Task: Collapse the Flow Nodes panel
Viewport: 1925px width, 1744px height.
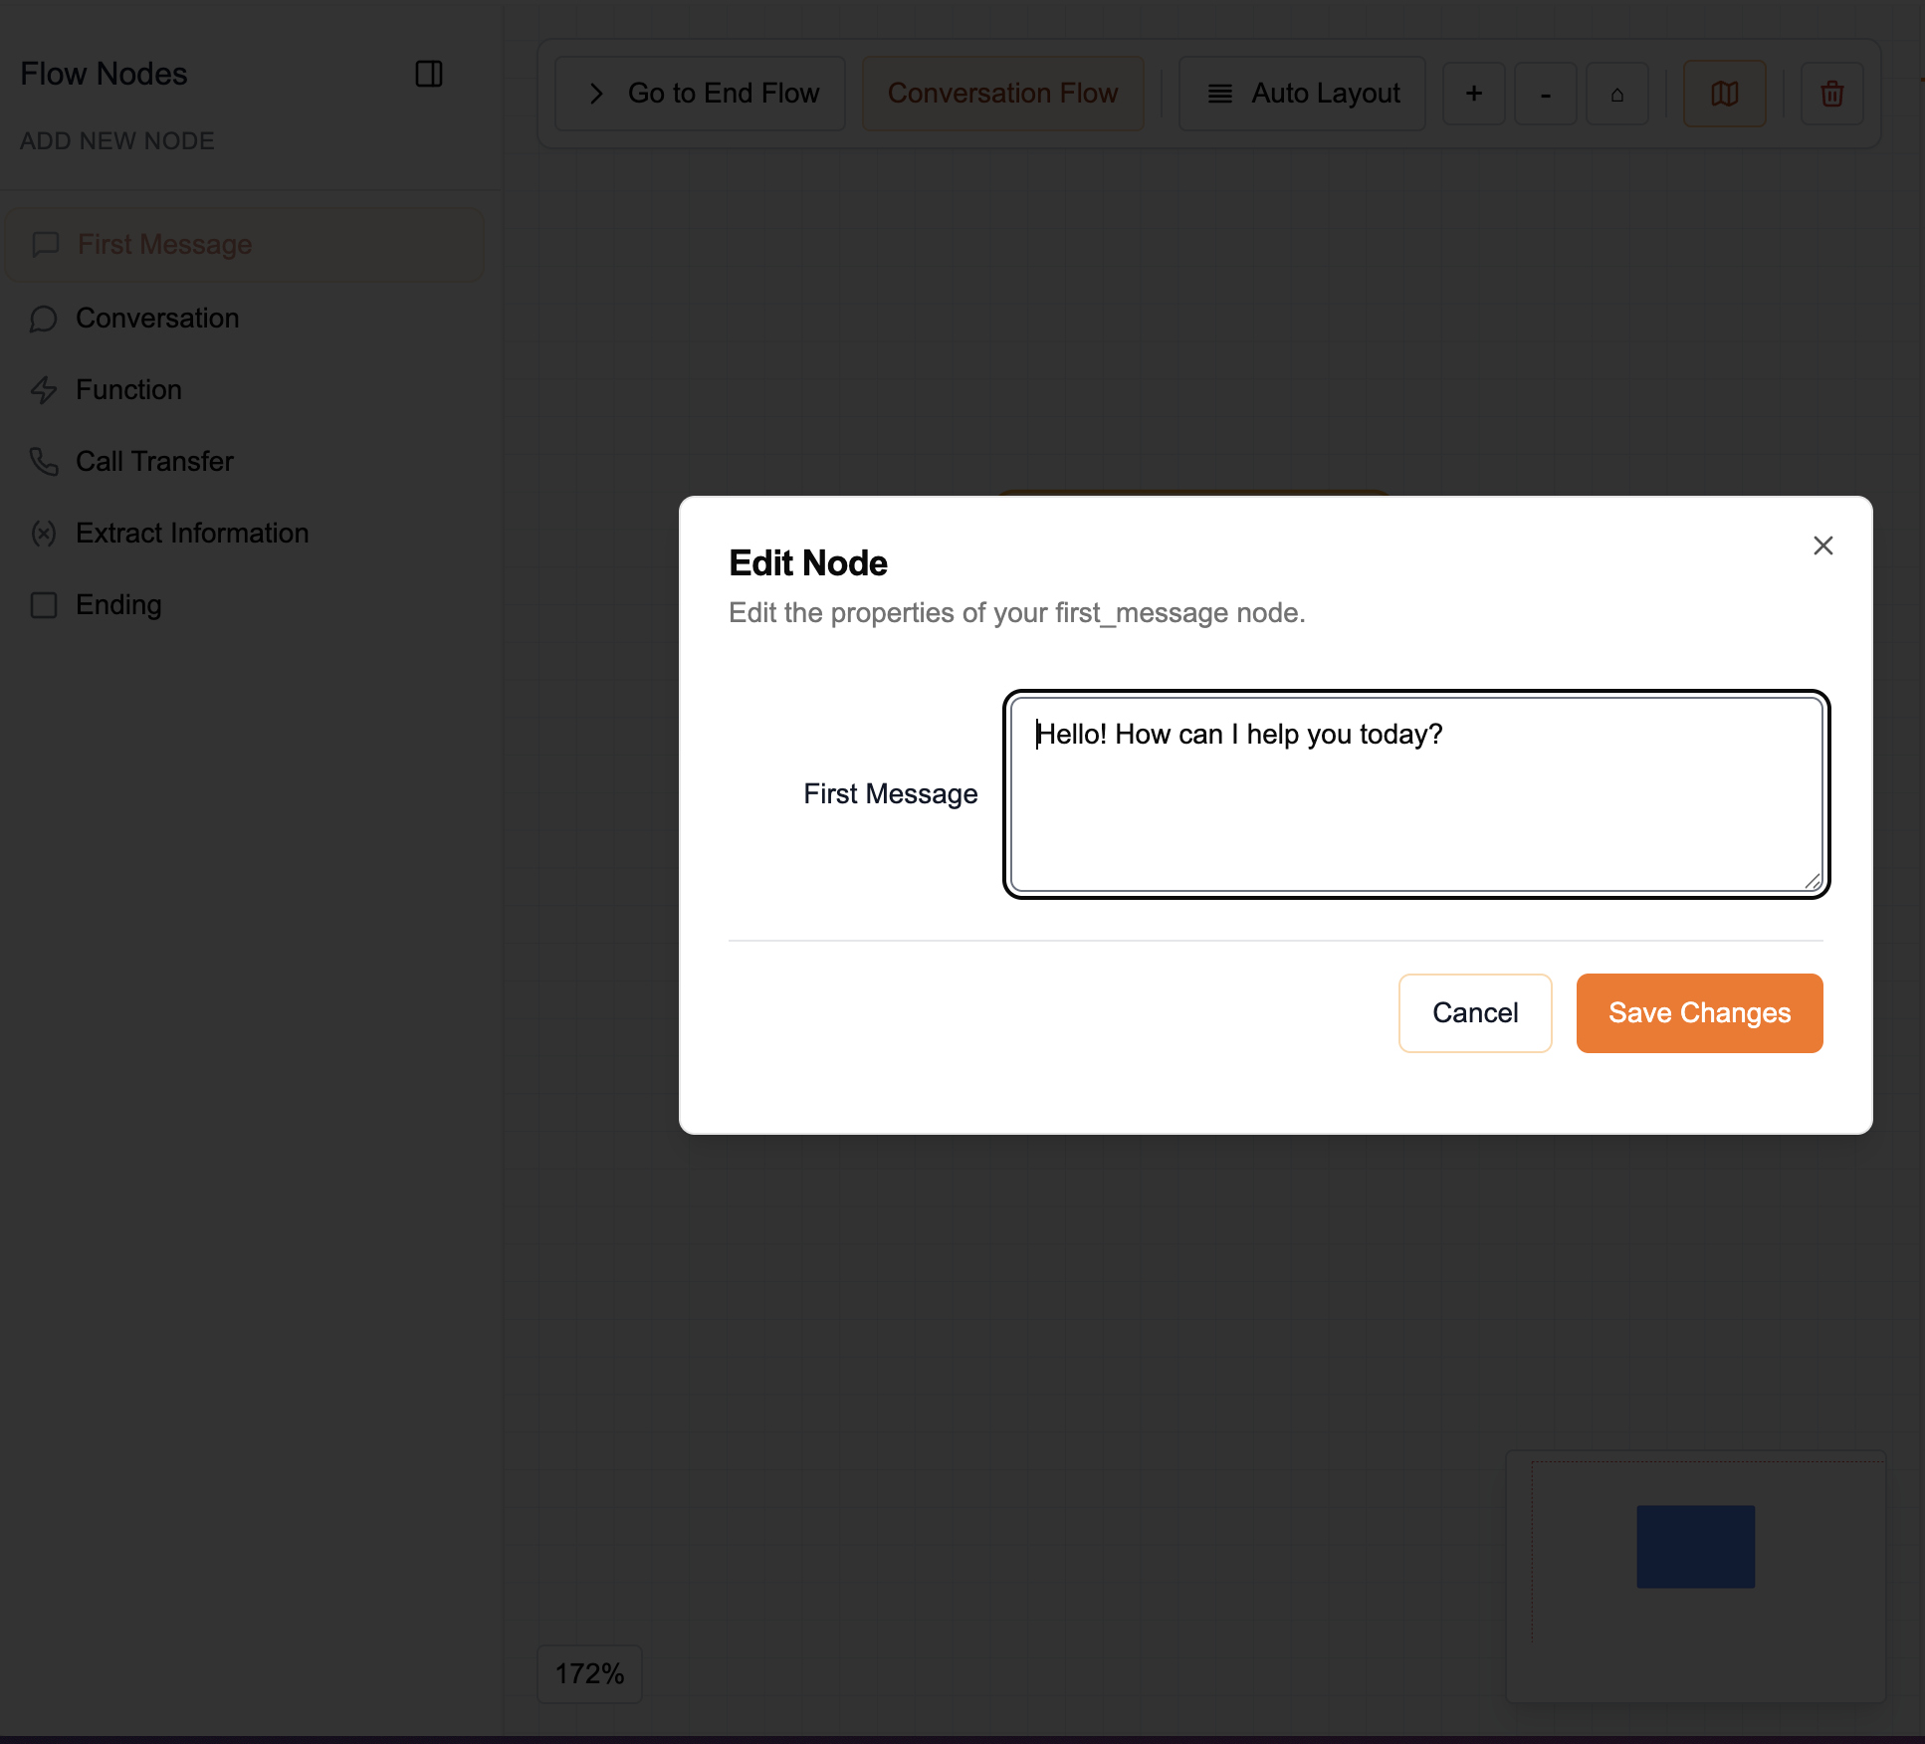Action: [428, 74]
